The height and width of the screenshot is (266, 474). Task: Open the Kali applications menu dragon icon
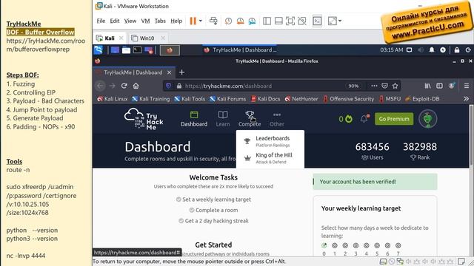tap(99, 50)
